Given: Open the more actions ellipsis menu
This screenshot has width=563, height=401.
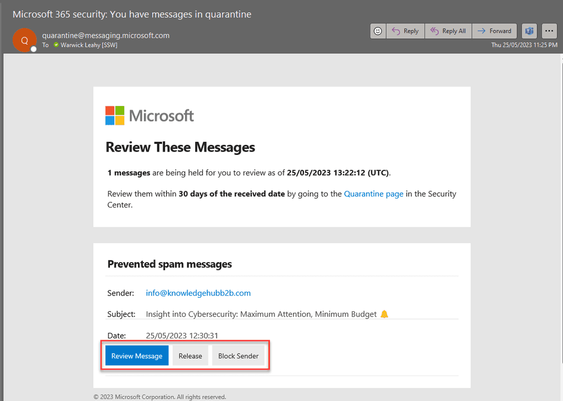Looking at the screenshot, I should pyautogui.click(x=549, y=31).
